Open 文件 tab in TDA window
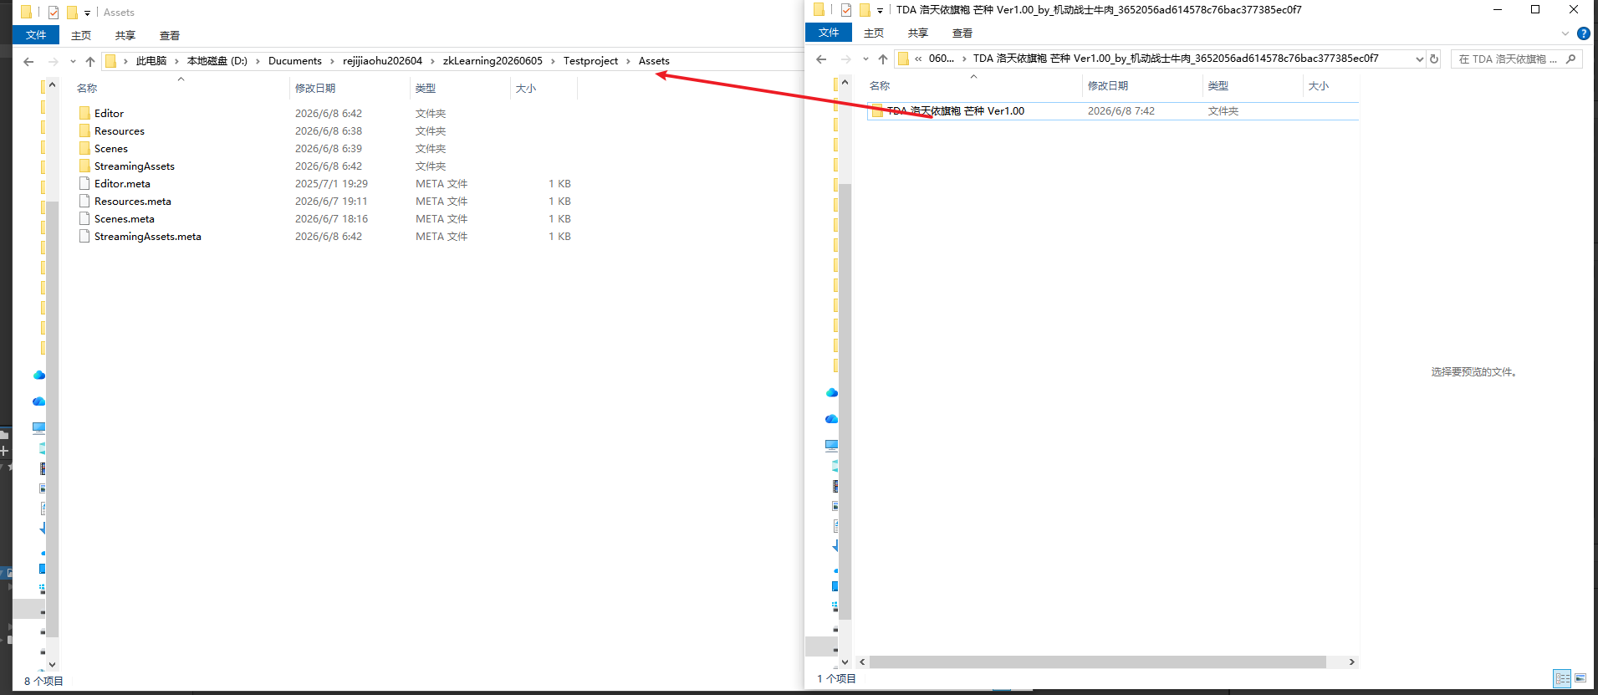1598x695 pixels. 829,33
